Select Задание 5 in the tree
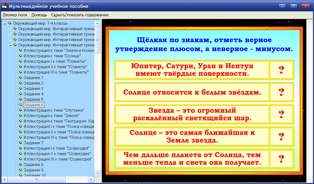This screenshot has width=314, height=184. [33, 100]
